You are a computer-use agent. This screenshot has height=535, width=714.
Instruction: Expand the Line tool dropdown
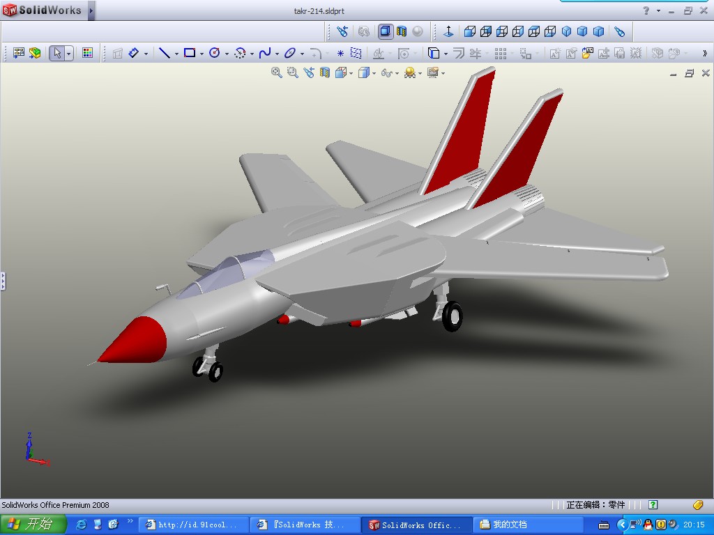[176, 54]
